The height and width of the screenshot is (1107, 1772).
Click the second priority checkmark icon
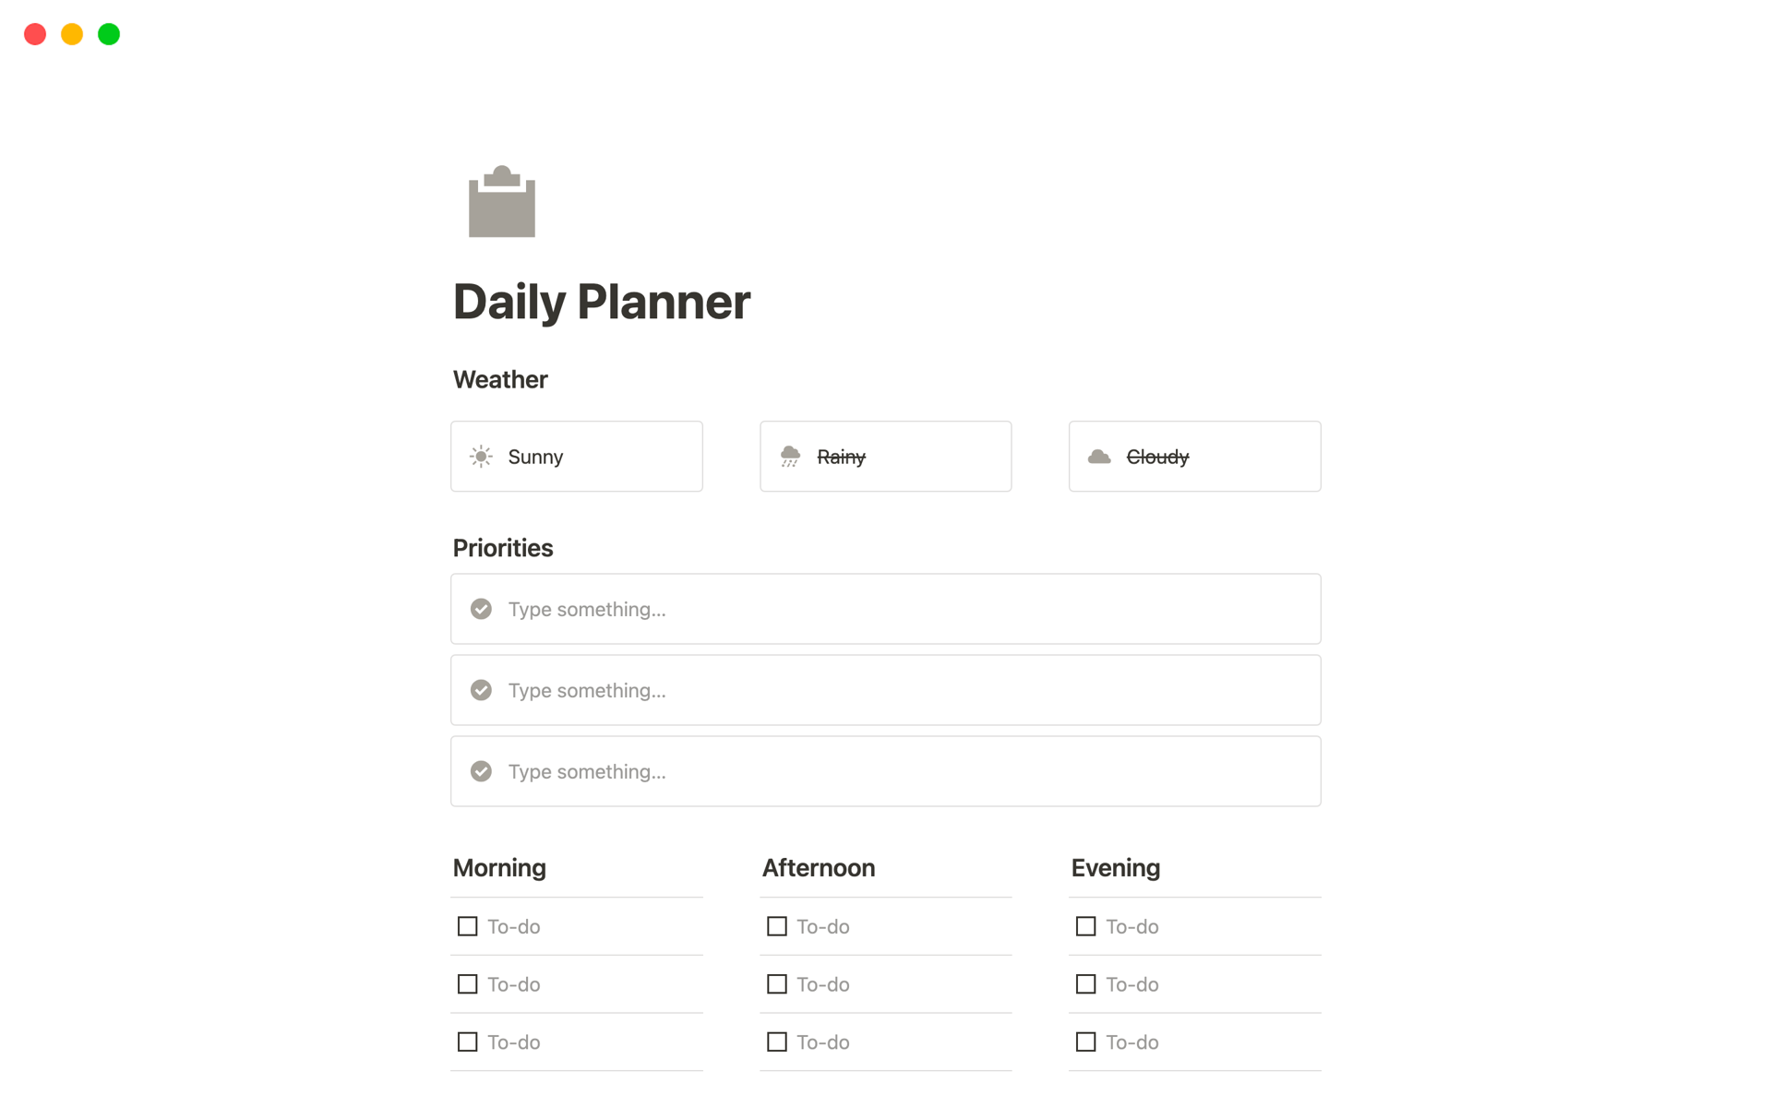481,690
